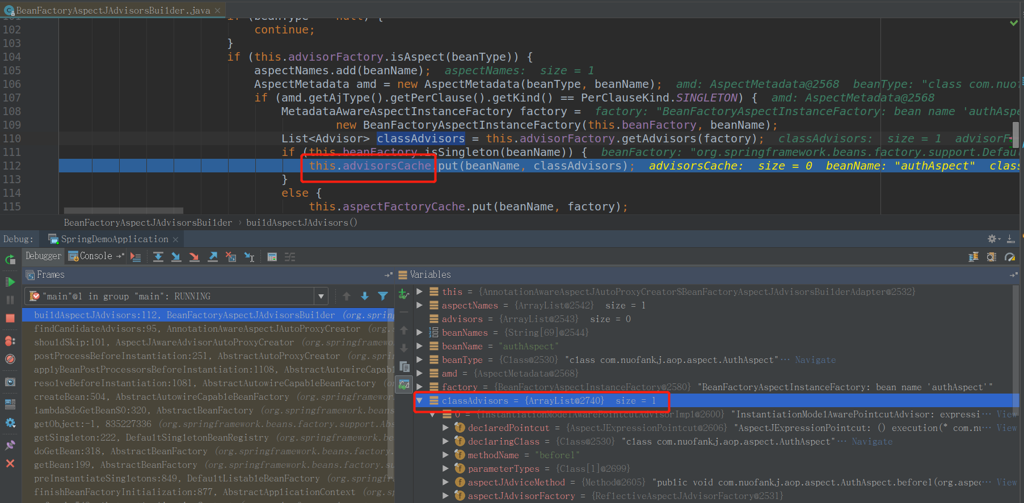Viewport: 1024px width, 503px height.
Task: Select the BeanFactoryAspectJAdvisorsBuilder.java editor tab
Action: pos(113,10)
